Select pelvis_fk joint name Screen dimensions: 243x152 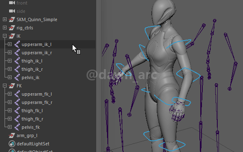31,127
